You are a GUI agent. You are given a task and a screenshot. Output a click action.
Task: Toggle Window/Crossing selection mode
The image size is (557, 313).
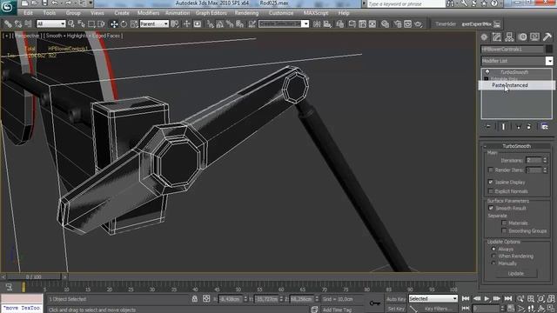pos(101,23)
